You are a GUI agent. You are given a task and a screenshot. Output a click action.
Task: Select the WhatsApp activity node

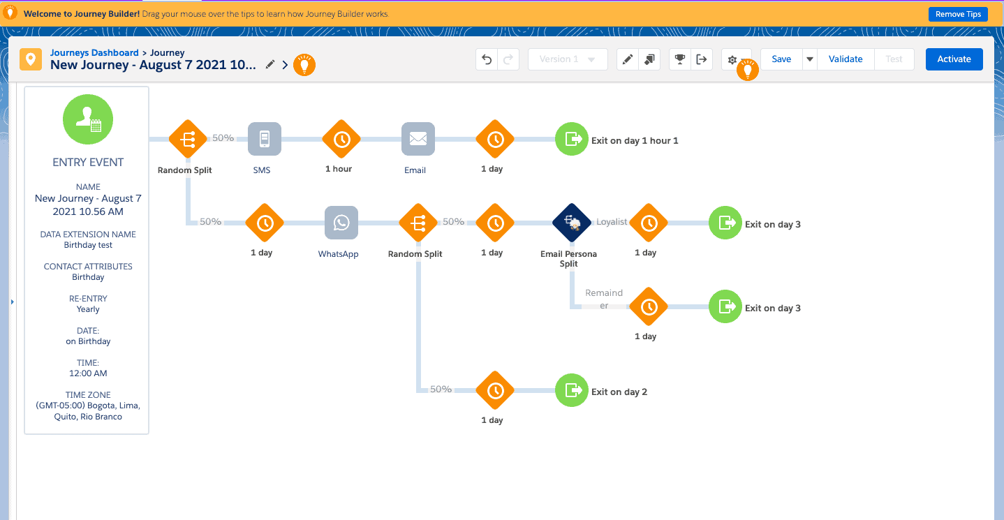click(341, 223)
